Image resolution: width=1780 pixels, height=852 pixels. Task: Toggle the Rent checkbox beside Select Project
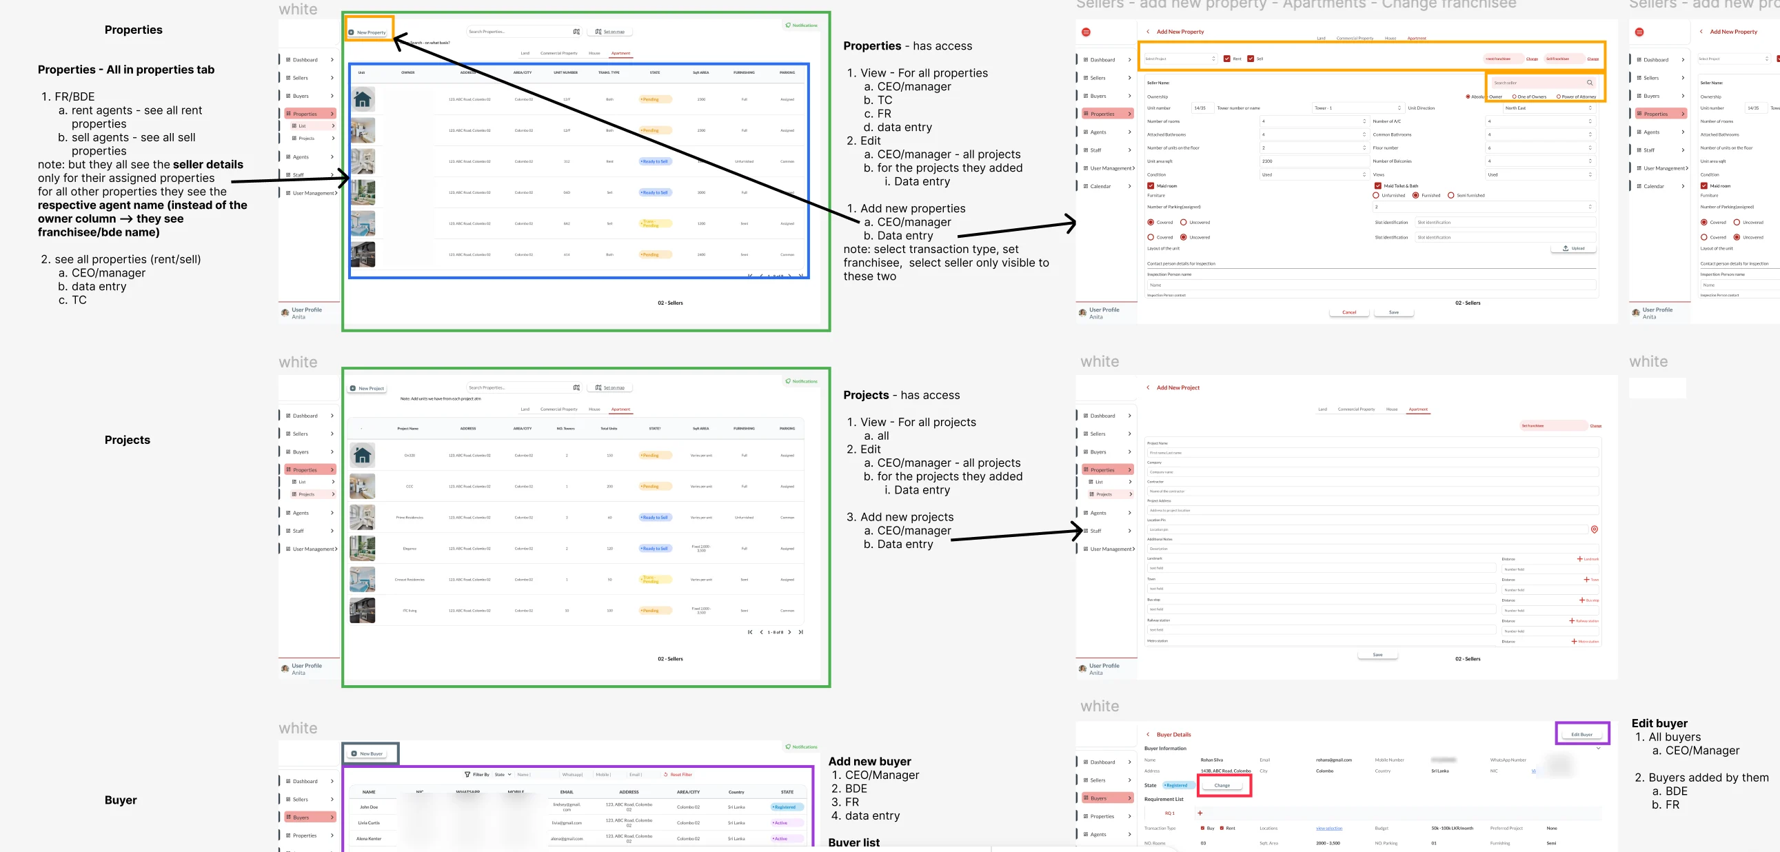[1227, 59]
